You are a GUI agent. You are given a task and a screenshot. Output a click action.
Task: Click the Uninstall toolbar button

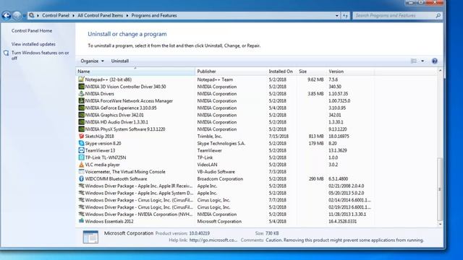[x=120, y=61]
